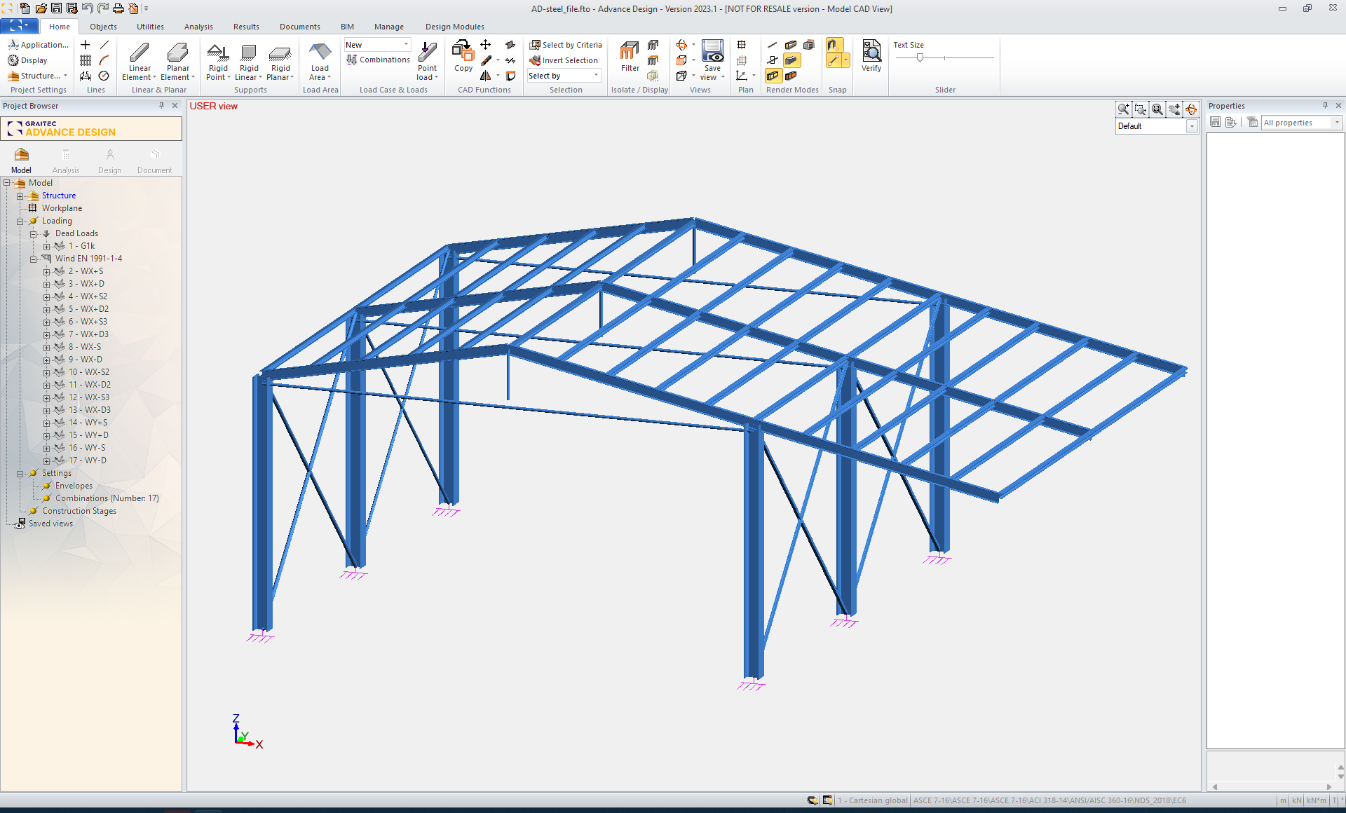
Task: Select load case 9 - WX-D
Action: 85,360
